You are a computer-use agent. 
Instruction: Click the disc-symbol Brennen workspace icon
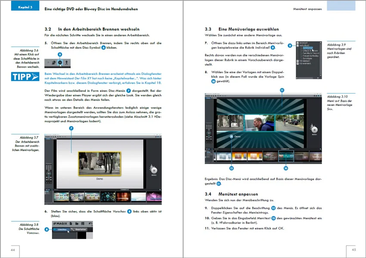[x=60, y=62]
